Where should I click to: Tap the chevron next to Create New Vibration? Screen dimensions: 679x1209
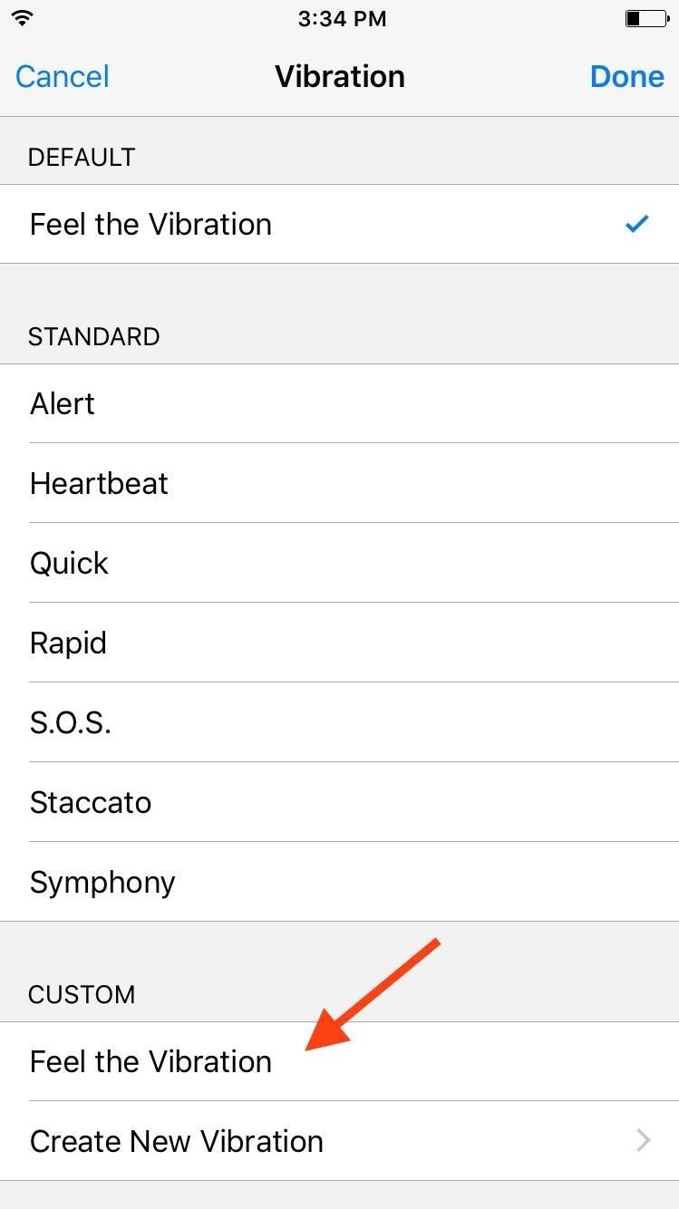[x=644, y=1141]
